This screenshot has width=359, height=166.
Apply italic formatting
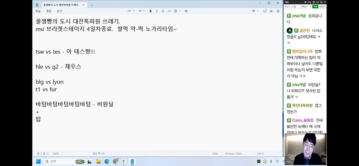tap(157, 11)
